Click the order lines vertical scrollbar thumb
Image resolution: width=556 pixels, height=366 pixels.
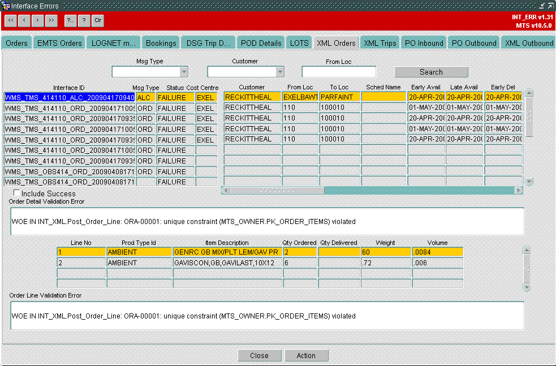(527, 269)
